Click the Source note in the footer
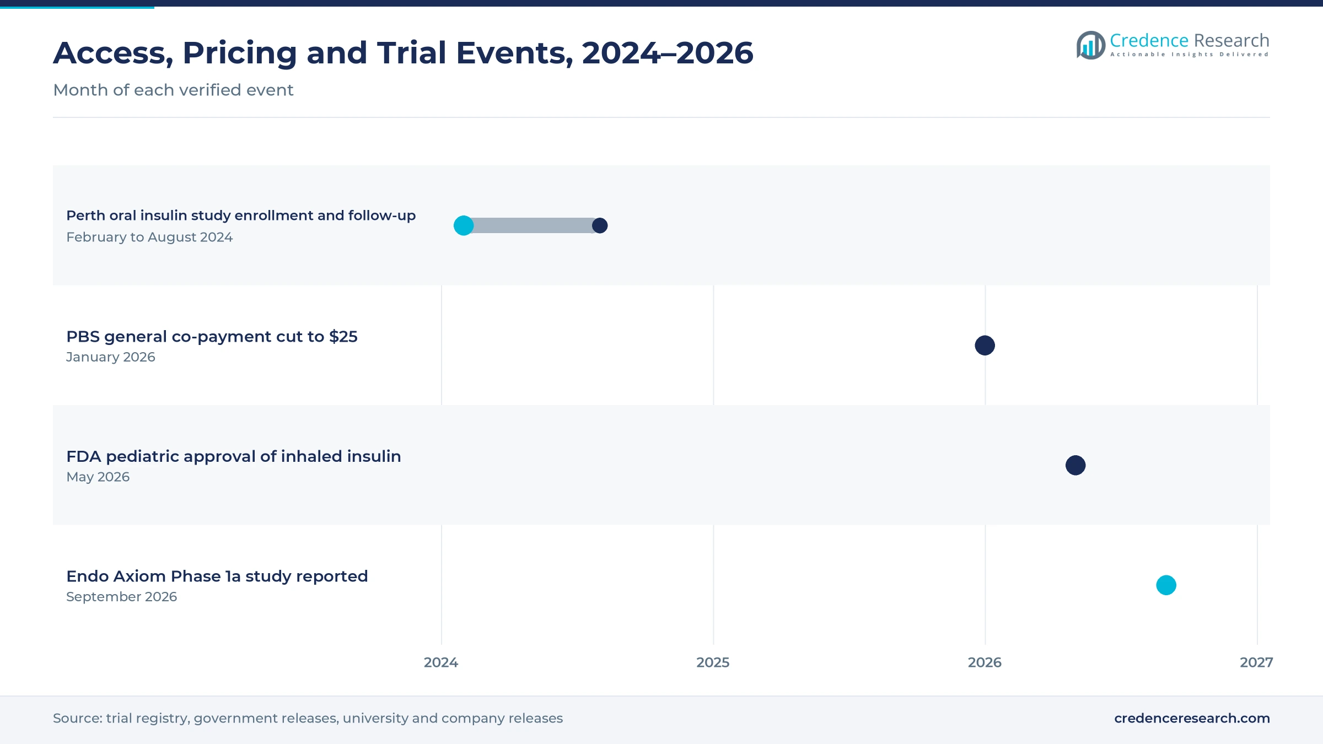Image resolution: width=1323 pixels, height=744 pixels. (308, 718)
